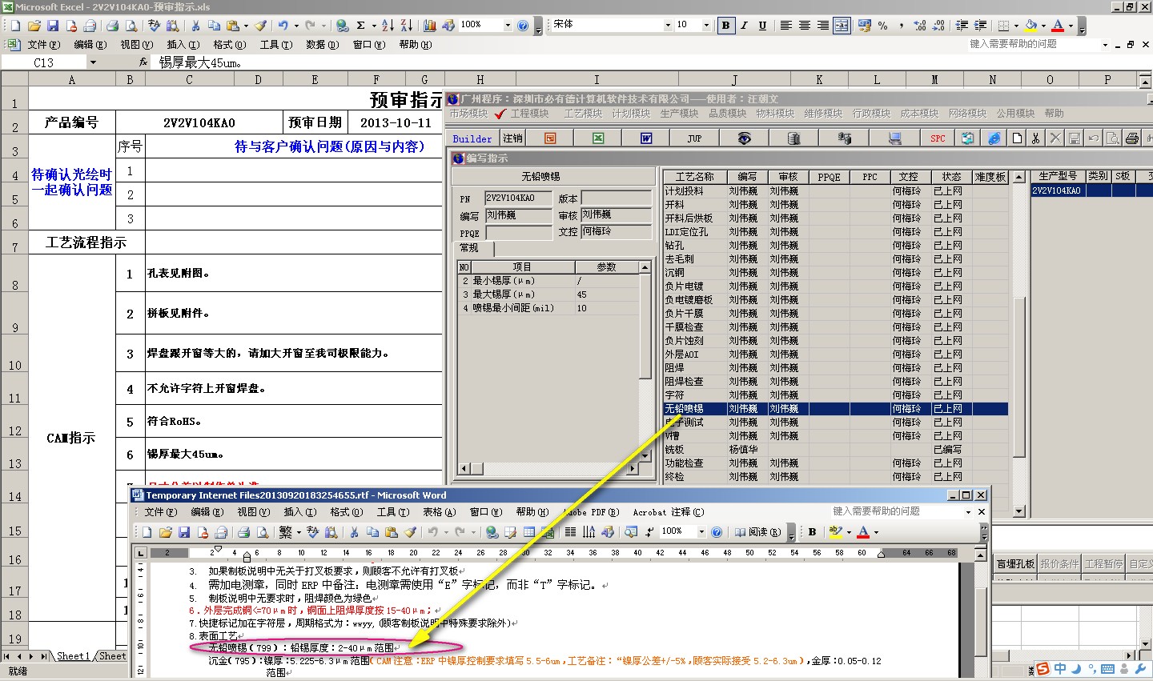1153x681 pixels.
Task: Click the Word Highlight color button
Action: pyautogui.click(x=836, y=532)
